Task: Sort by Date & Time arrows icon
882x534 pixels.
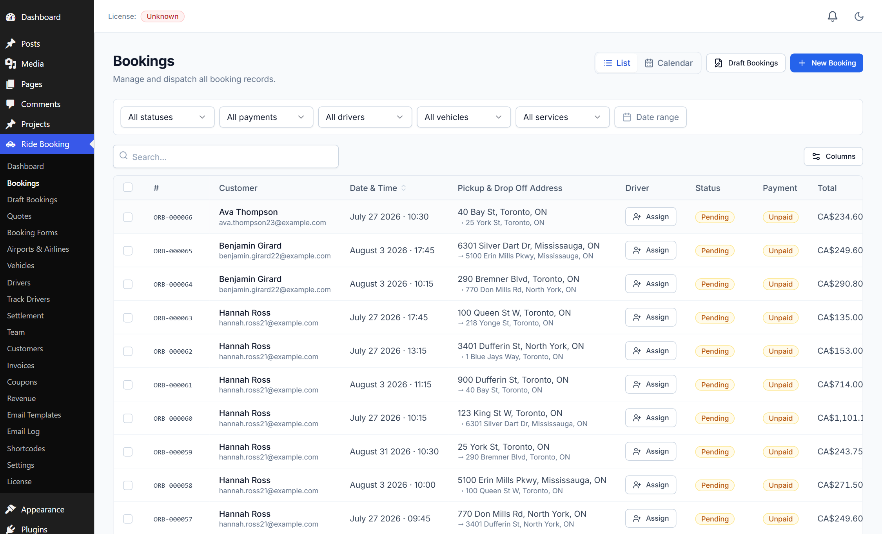Action: [403, 188]
